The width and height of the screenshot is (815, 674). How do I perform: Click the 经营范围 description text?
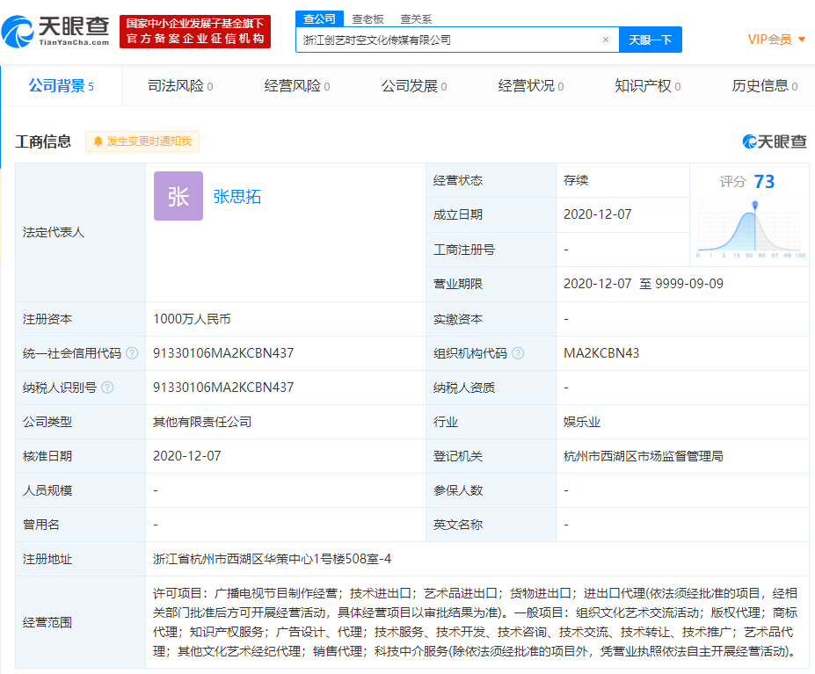[475, 622]
